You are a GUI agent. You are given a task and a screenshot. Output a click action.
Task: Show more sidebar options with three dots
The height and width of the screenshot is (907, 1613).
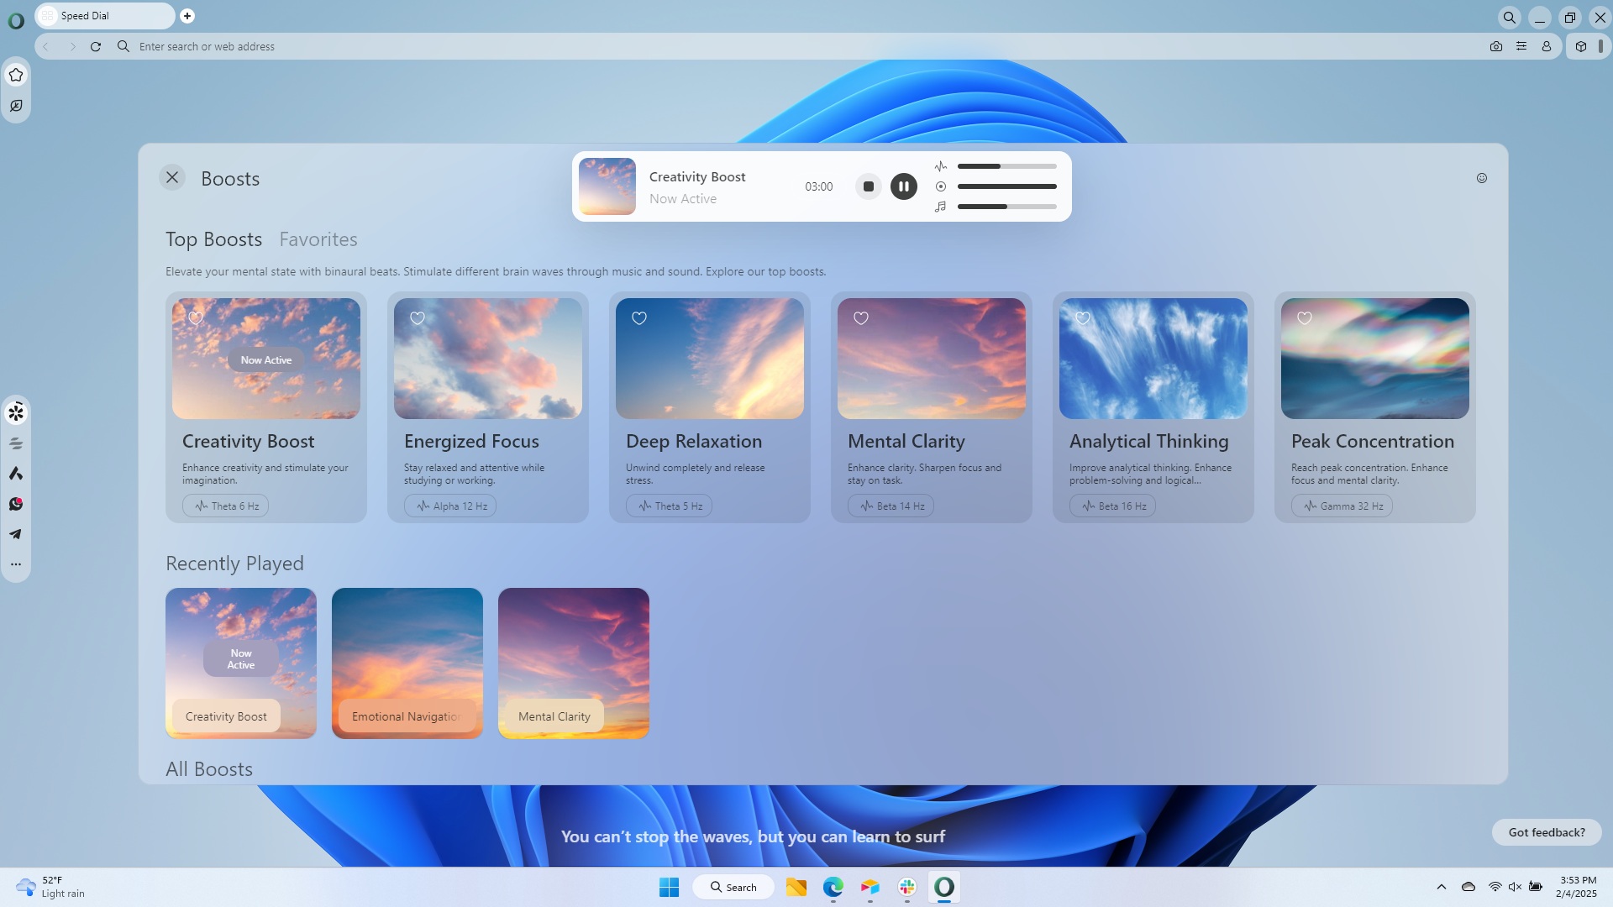pos(16,564)
